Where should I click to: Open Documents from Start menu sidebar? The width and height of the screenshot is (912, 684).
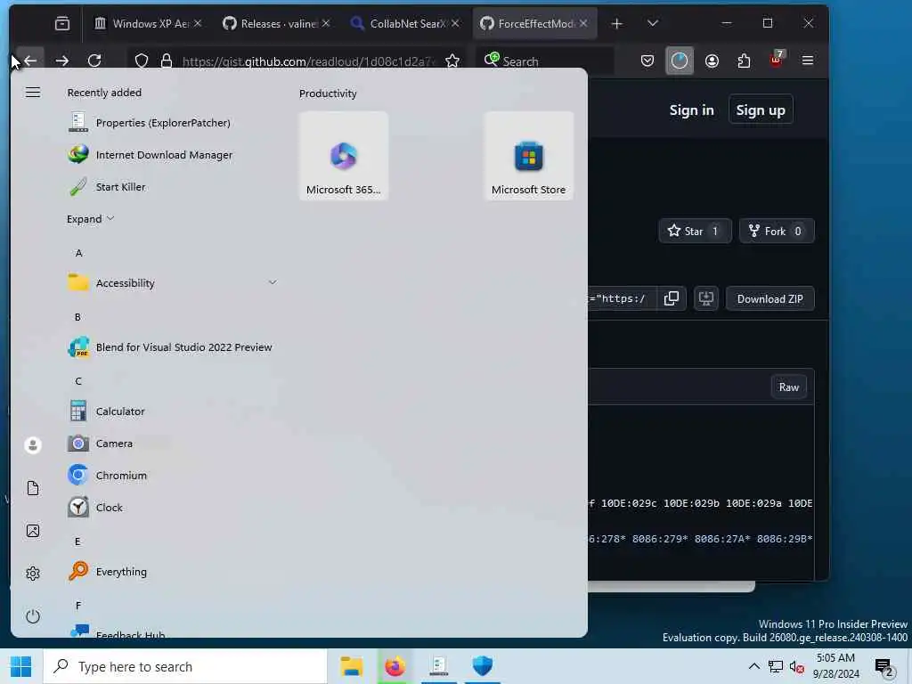tap(33, 488)
